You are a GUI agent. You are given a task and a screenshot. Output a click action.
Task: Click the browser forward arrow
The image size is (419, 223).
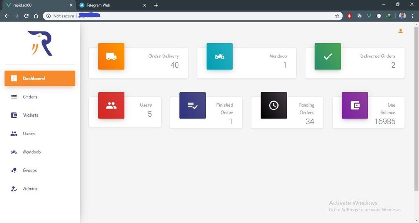(x=16, y=16)
